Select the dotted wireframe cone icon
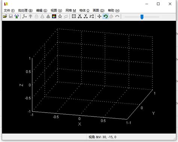Image resolution: width=178 pixels, height=142 pixels. coord(36,16)
